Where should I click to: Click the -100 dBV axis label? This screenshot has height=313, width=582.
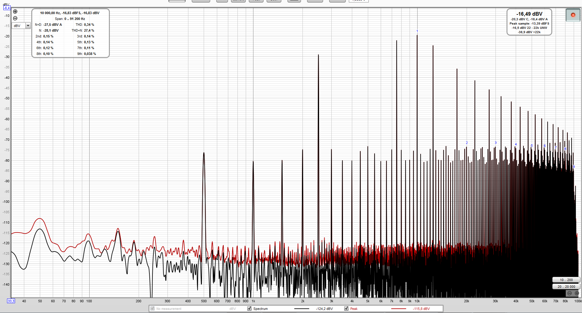6,202
